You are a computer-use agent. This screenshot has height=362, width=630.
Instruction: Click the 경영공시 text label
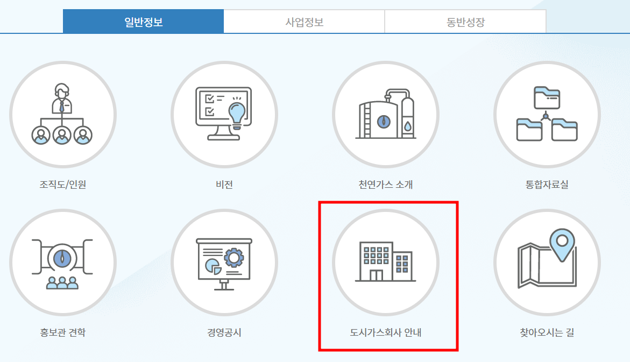point(224,332)
